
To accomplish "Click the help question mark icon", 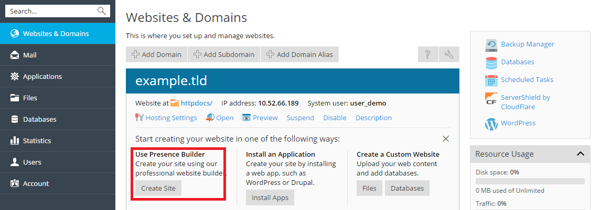I will (x=428, y=54).
